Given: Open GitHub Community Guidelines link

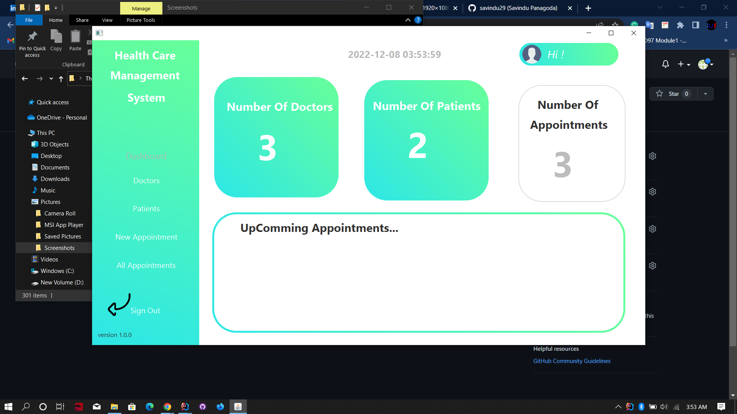Looking at the screenshot, I should (x=572, y=361).
